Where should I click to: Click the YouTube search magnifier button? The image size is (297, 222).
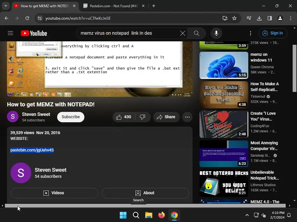196,33
